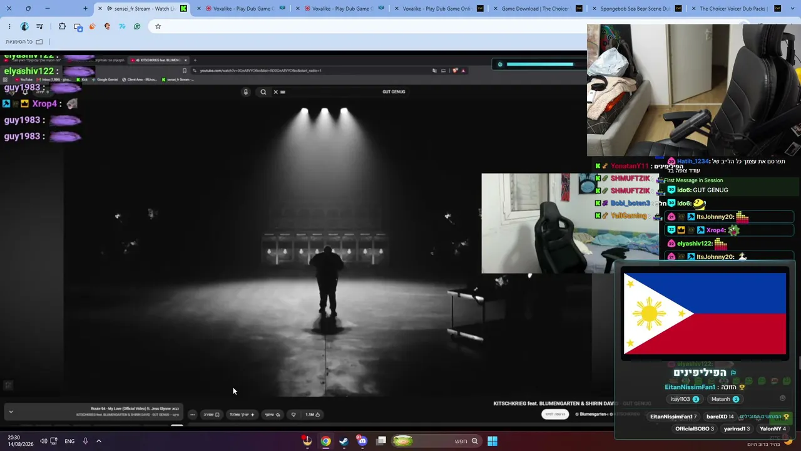Show hidden system tray icons
801x451 pixels.
(99, 441)
